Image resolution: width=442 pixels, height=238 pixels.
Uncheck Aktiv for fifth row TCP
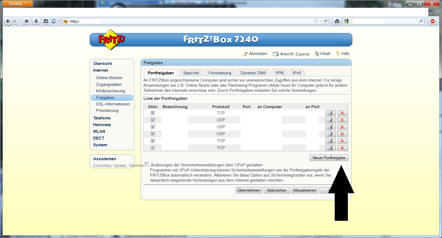(153, 141)
